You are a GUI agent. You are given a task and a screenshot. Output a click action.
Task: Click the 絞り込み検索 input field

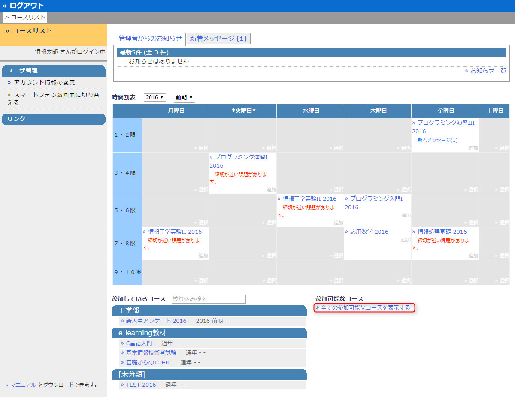209,299
